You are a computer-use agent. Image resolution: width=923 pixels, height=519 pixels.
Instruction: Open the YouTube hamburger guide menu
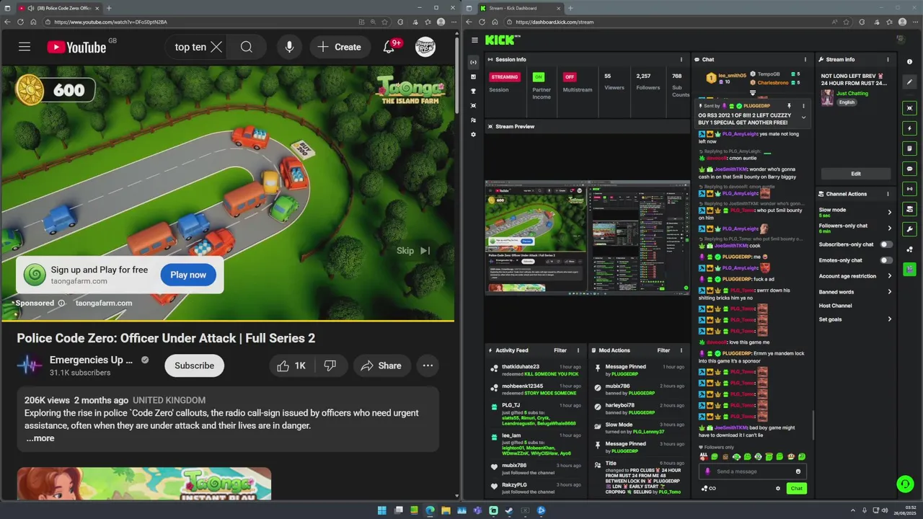(x=25, y=47)
